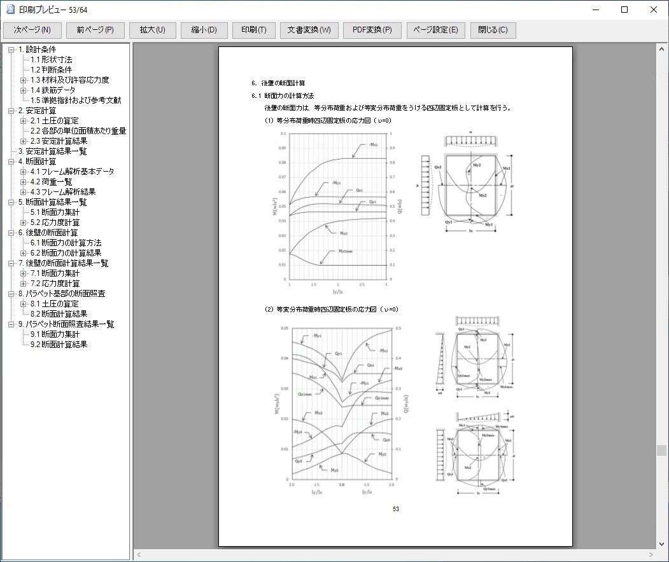Jump to 3. 安定計算結果一覧
The height and width of the screenshot is (562, 669).
[52, 151]
